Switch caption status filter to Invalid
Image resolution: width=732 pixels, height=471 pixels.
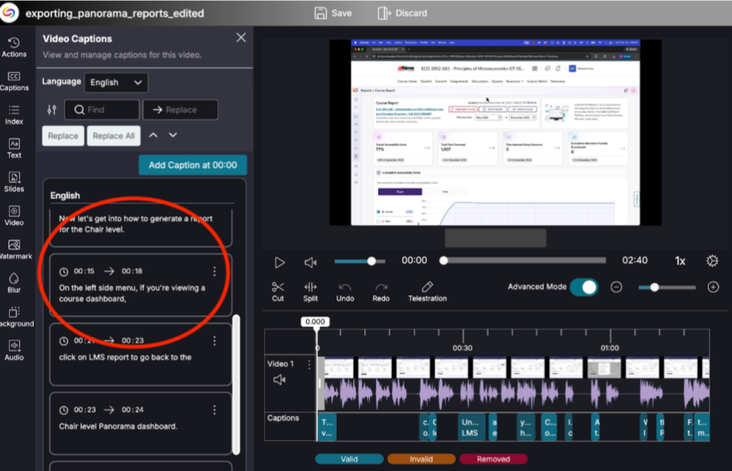(421, 458)
